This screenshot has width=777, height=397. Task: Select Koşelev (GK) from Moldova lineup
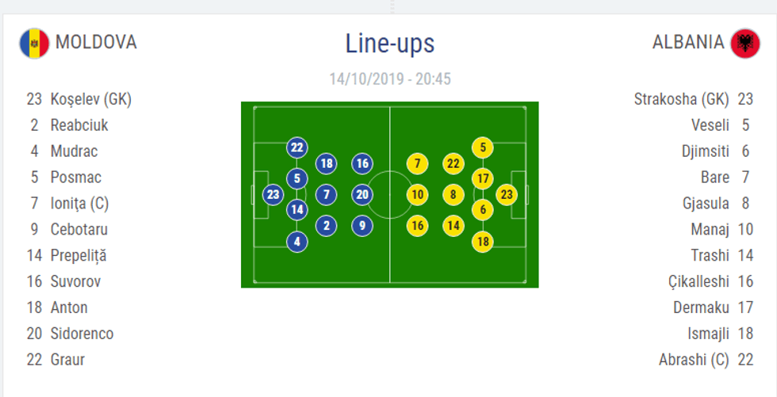tap(90, 100)
